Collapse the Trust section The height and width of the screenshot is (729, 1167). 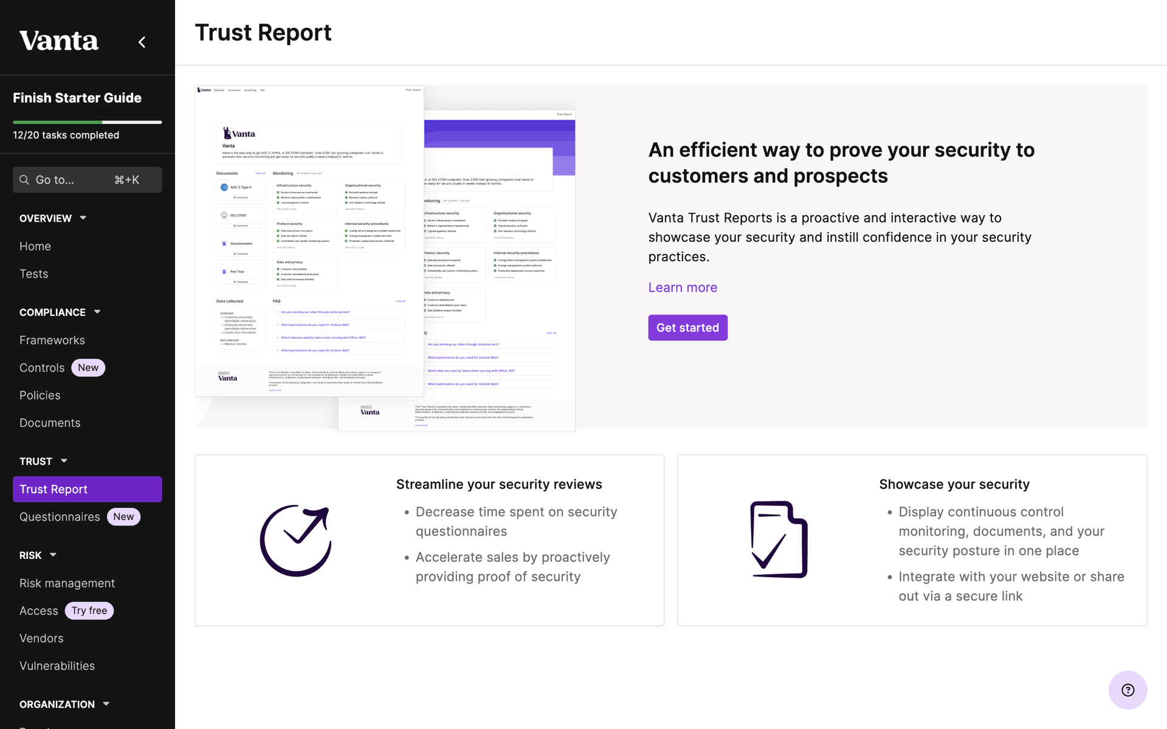[x=64, y=461]
